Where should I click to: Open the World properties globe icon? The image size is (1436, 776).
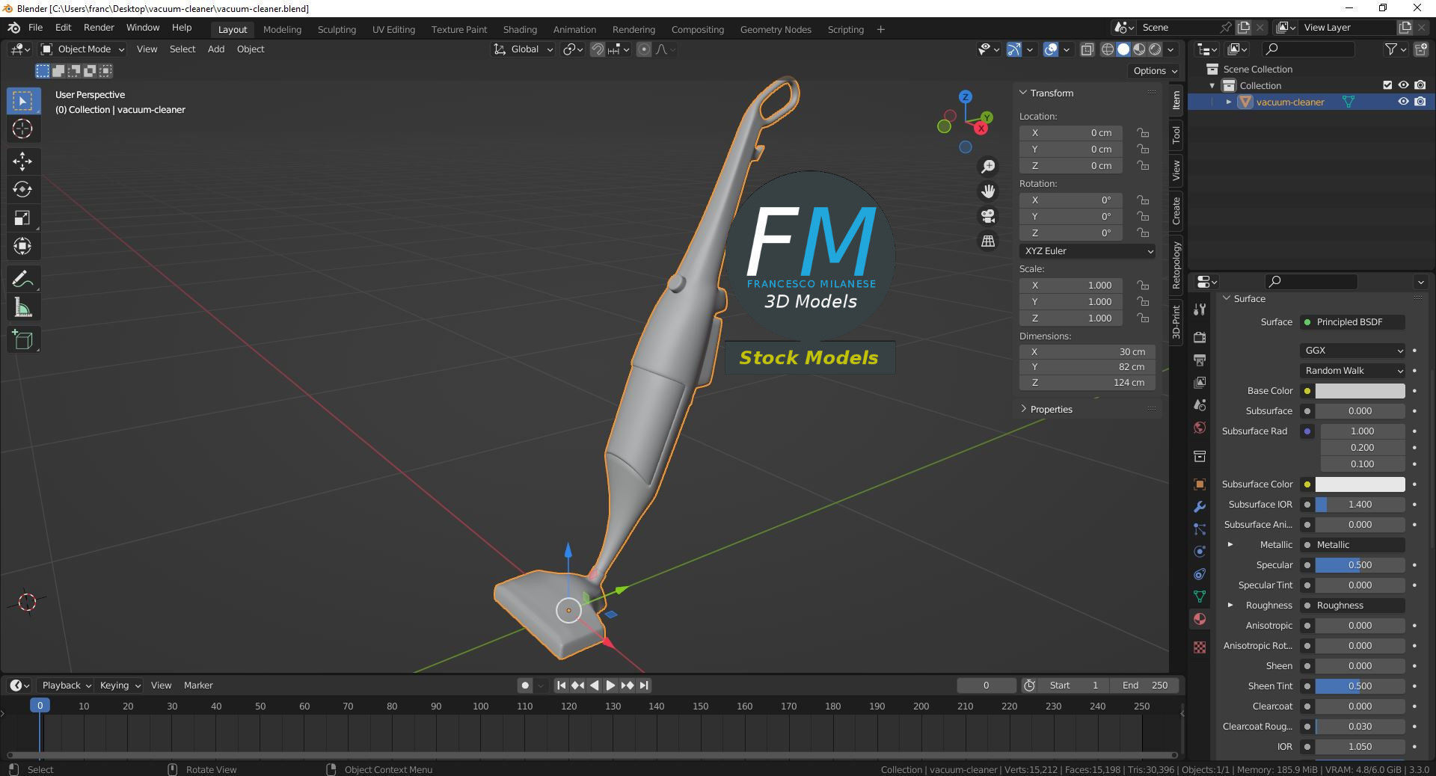(1200, 428)
